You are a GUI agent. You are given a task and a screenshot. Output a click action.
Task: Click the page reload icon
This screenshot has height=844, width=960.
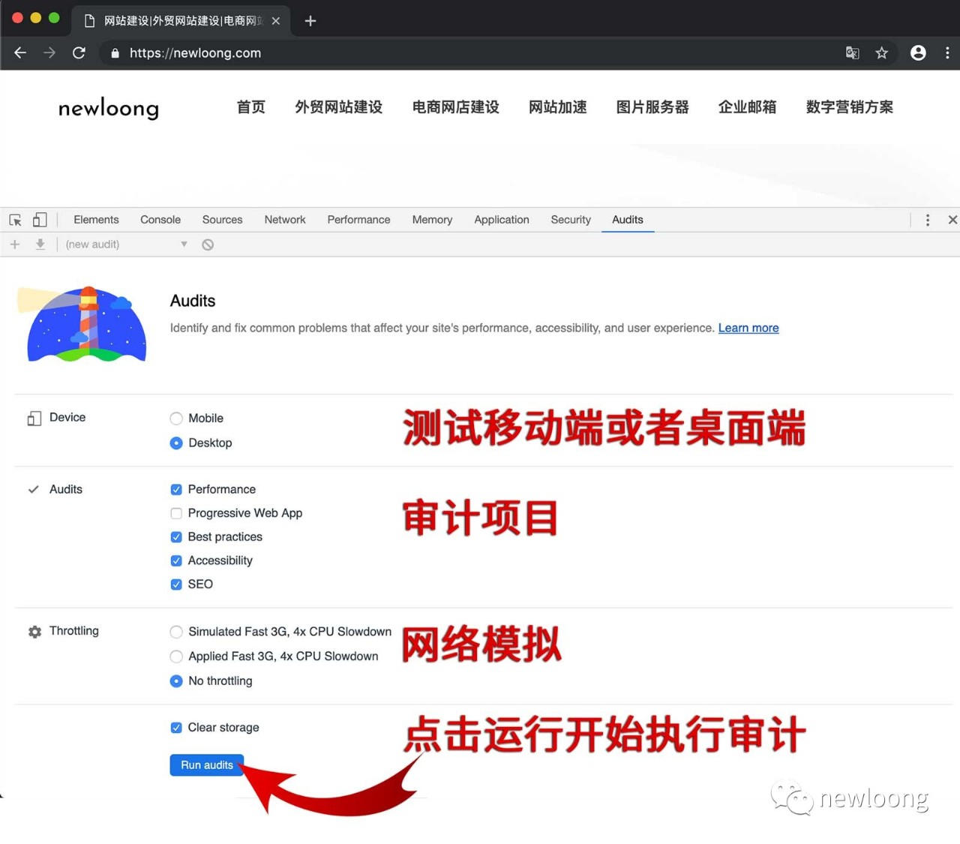(79, 53)
